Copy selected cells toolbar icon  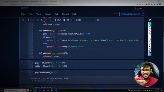[37, 20]
